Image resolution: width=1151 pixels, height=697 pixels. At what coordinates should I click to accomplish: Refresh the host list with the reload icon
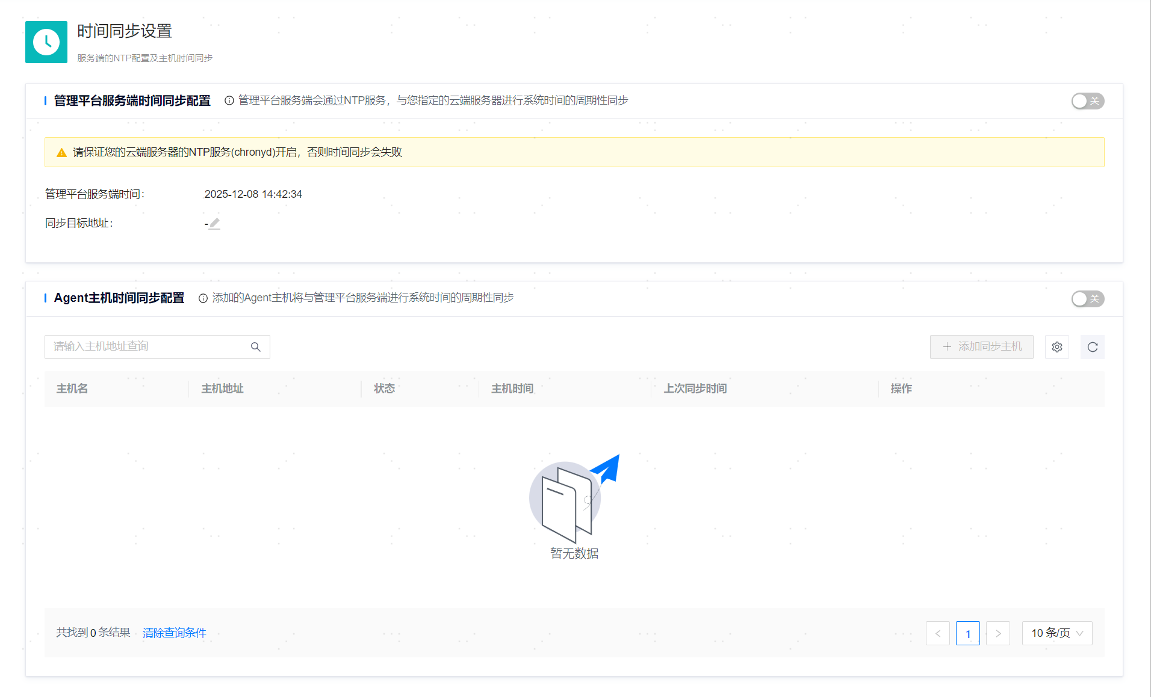point(1092,347)
